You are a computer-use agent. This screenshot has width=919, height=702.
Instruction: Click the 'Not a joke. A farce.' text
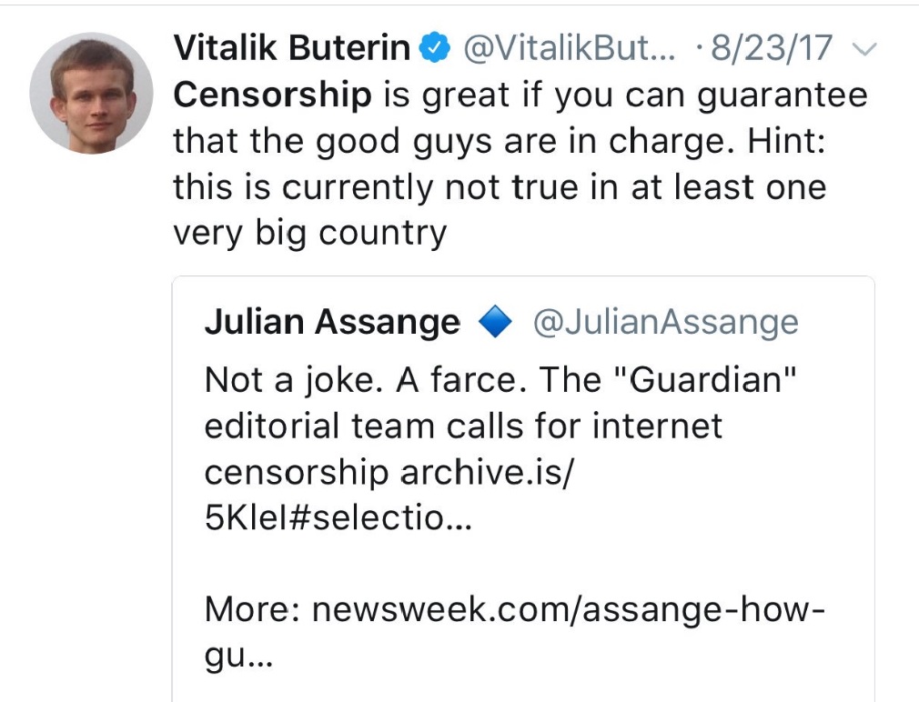368,379
